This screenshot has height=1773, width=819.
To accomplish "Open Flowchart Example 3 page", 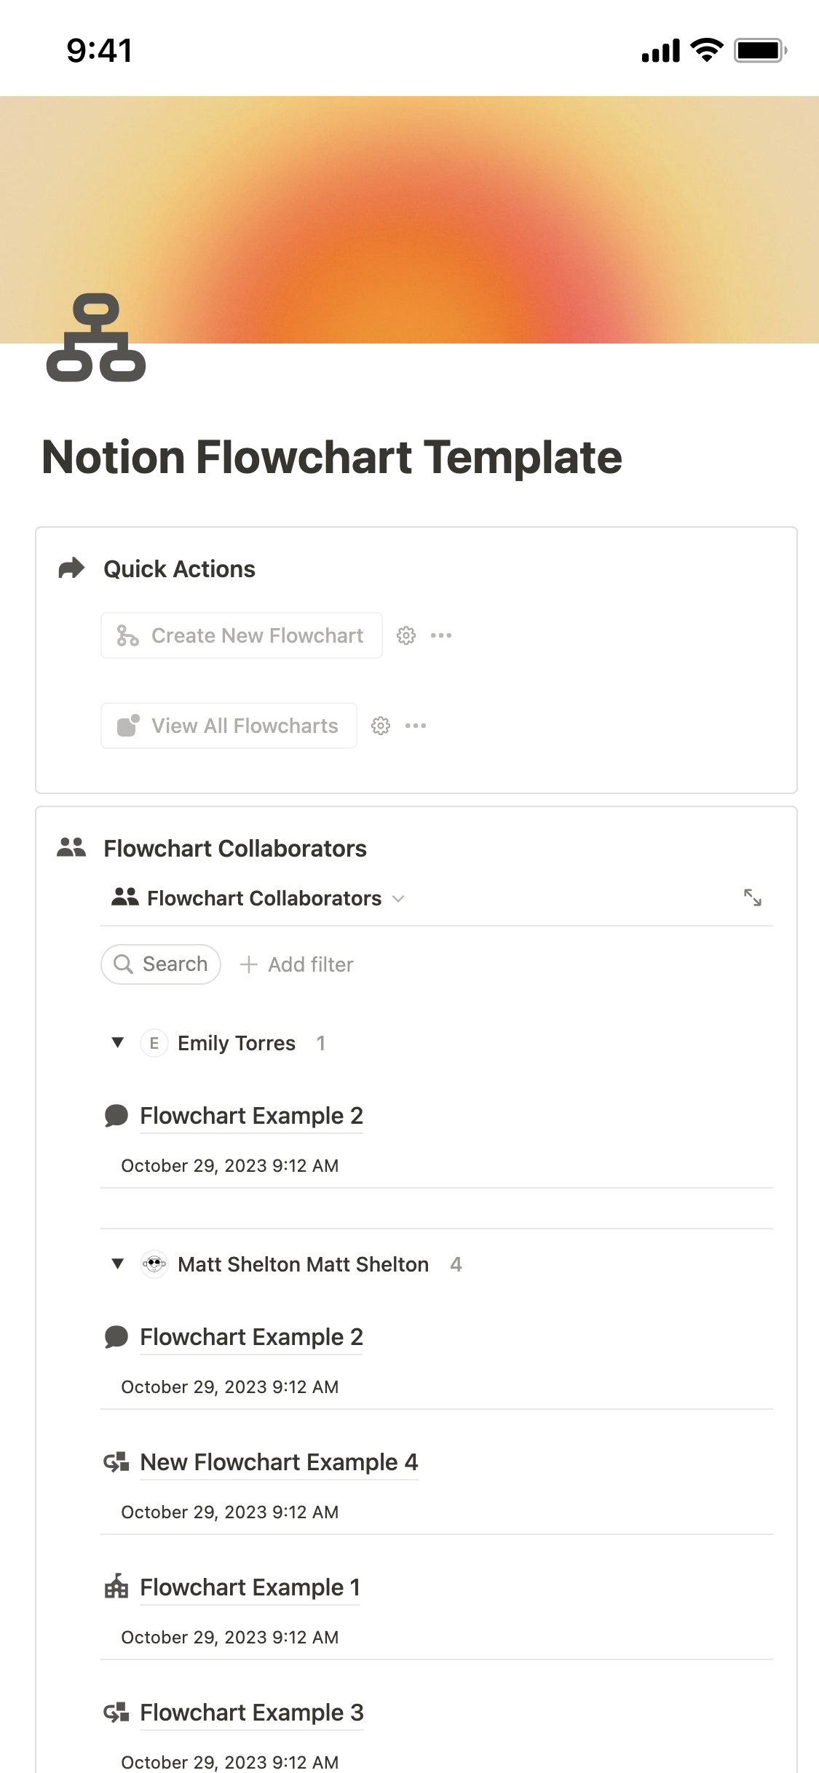I will point(252,1712).
